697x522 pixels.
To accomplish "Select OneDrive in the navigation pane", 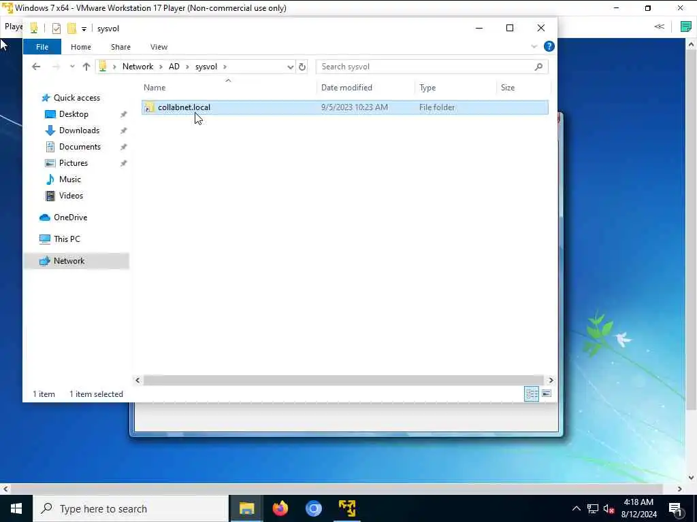I will click(x=70, y=217).
